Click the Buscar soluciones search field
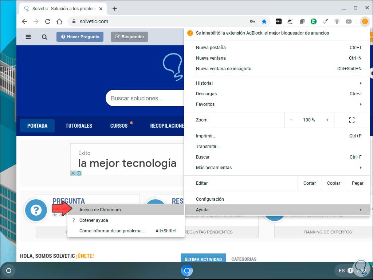 coord(145,98)
